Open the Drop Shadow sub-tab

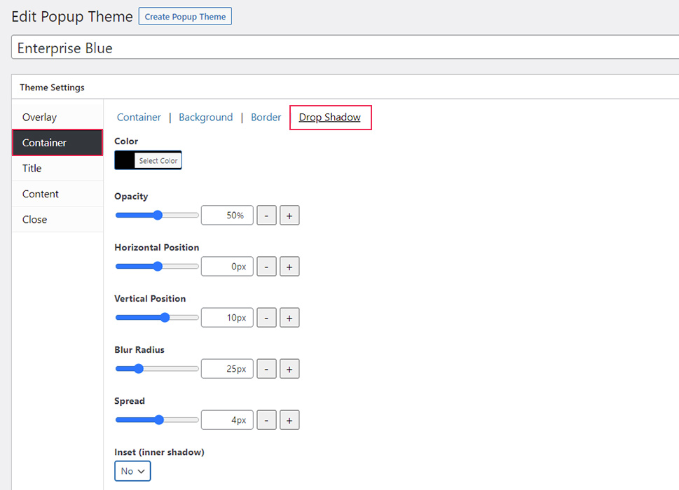point(329,117)
